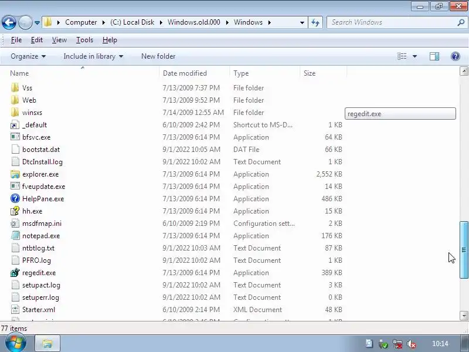Open the address bar history dropdown

[302, 22]
